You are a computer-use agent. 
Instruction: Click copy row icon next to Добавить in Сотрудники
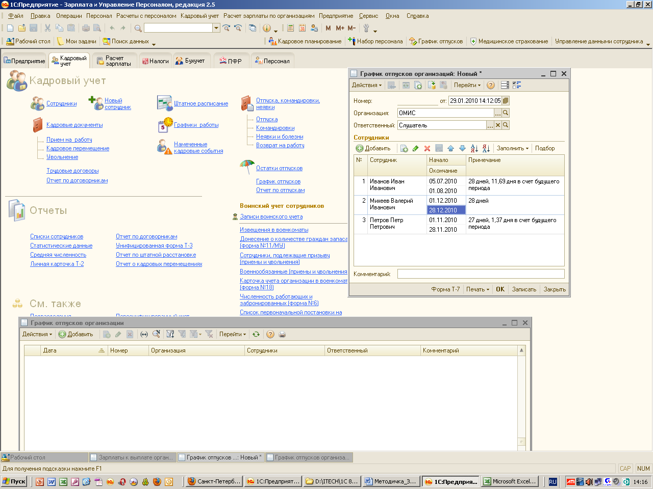point(404,148)
